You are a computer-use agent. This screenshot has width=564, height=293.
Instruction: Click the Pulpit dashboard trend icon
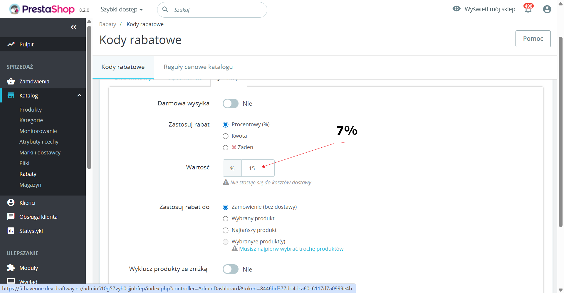point(11,44)
